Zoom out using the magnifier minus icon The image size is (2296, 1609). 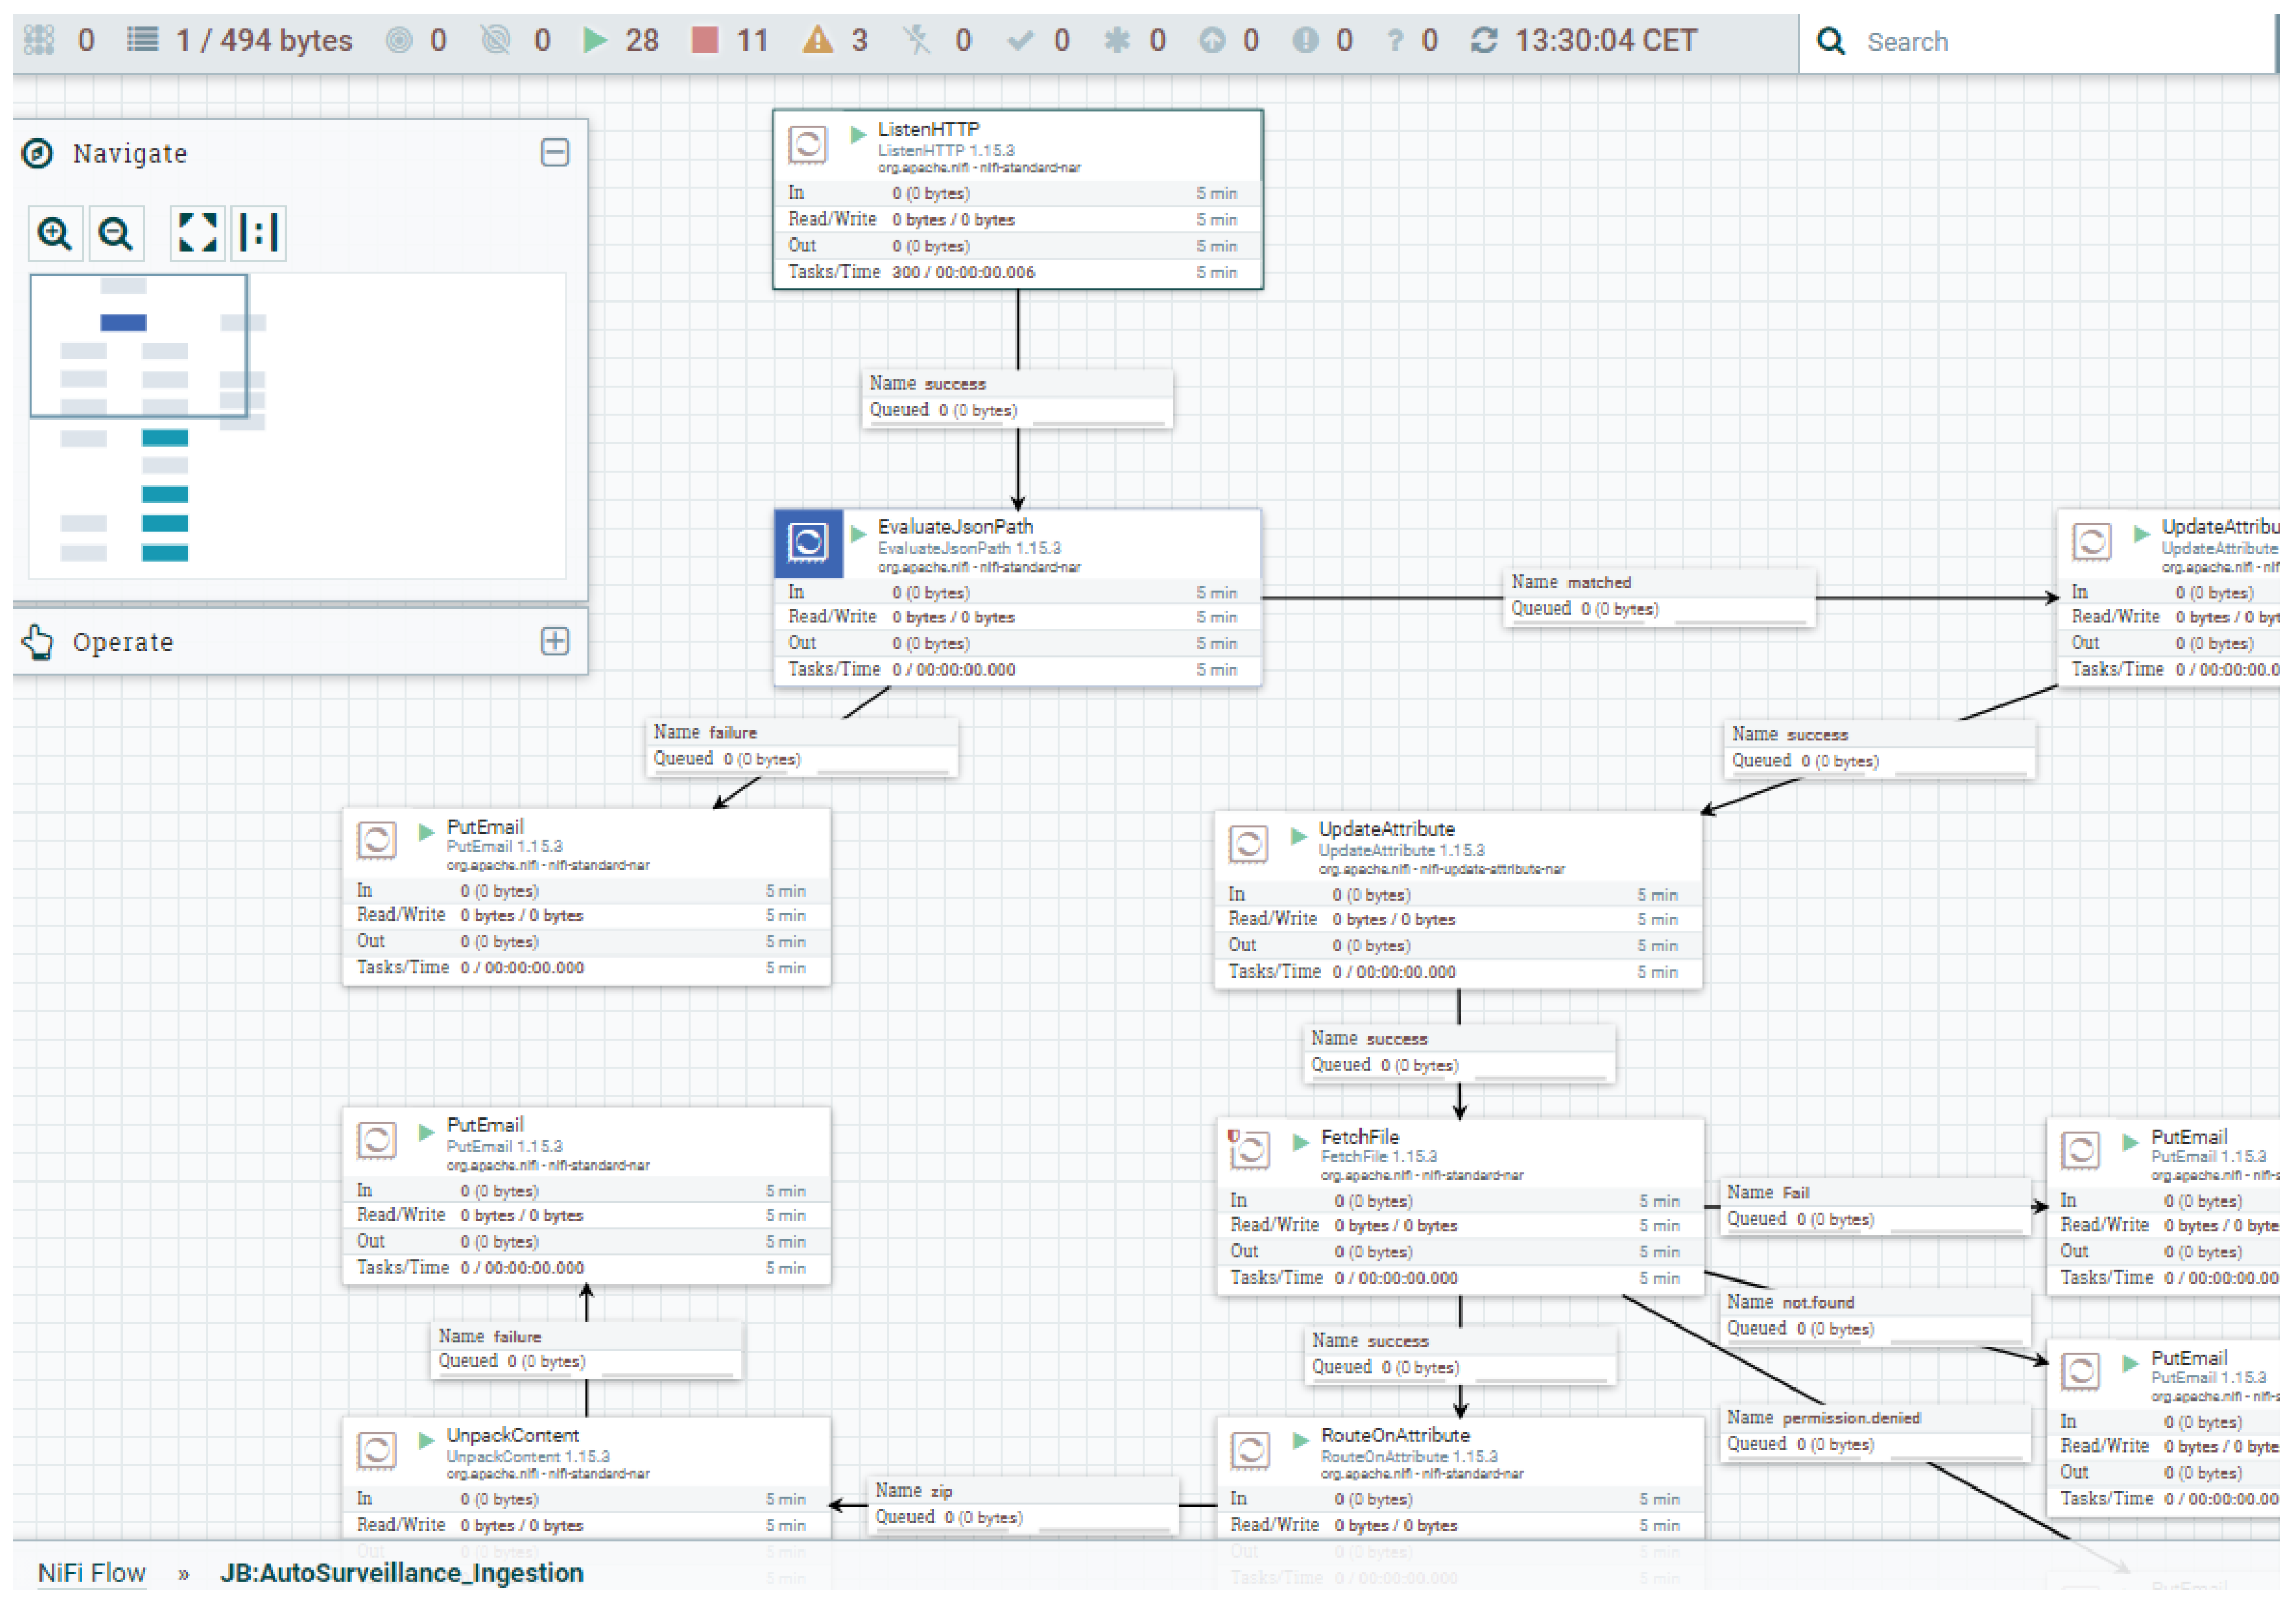pos(116,234)
